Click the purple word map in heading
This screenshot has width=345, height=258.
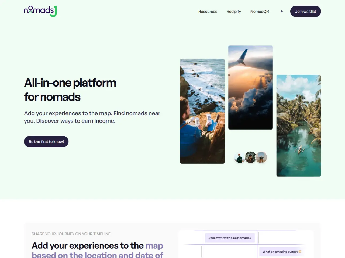click(154, 246)
